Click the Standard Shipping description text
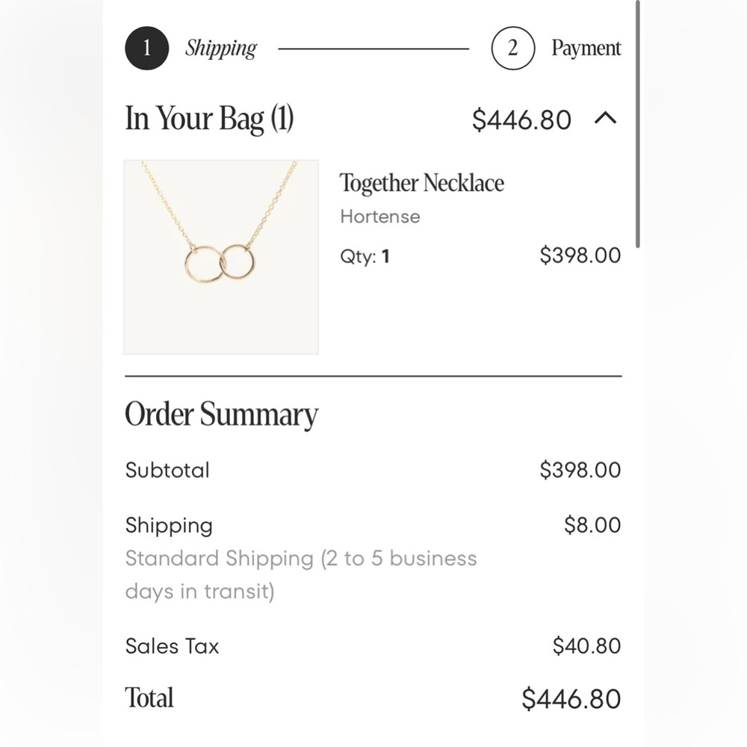747x747 pixels. (301, 574)
